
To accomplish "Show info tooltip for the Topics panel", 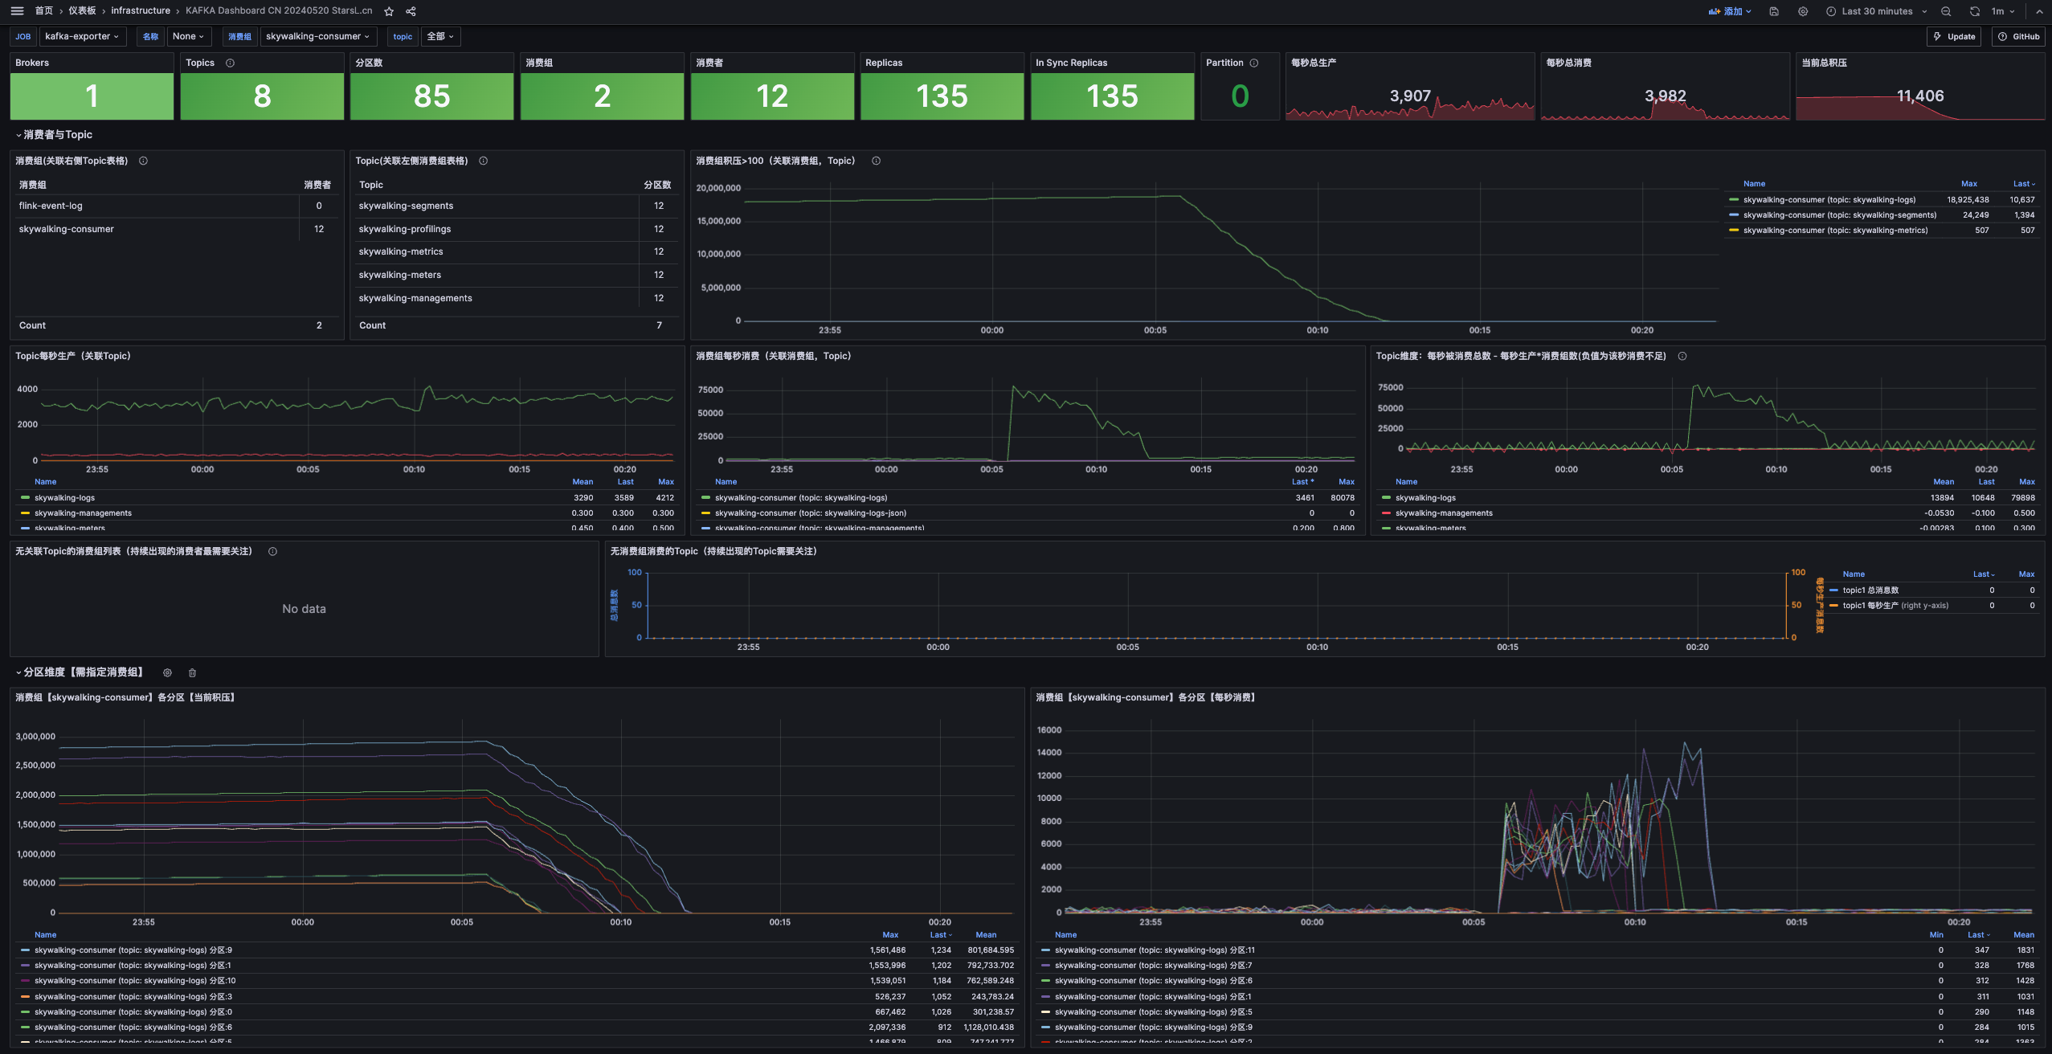I will pyautogui.click(x=231, y=63).
